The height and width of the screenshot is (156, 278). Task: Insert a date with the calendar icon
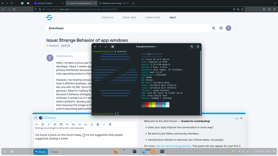(98, 124)
